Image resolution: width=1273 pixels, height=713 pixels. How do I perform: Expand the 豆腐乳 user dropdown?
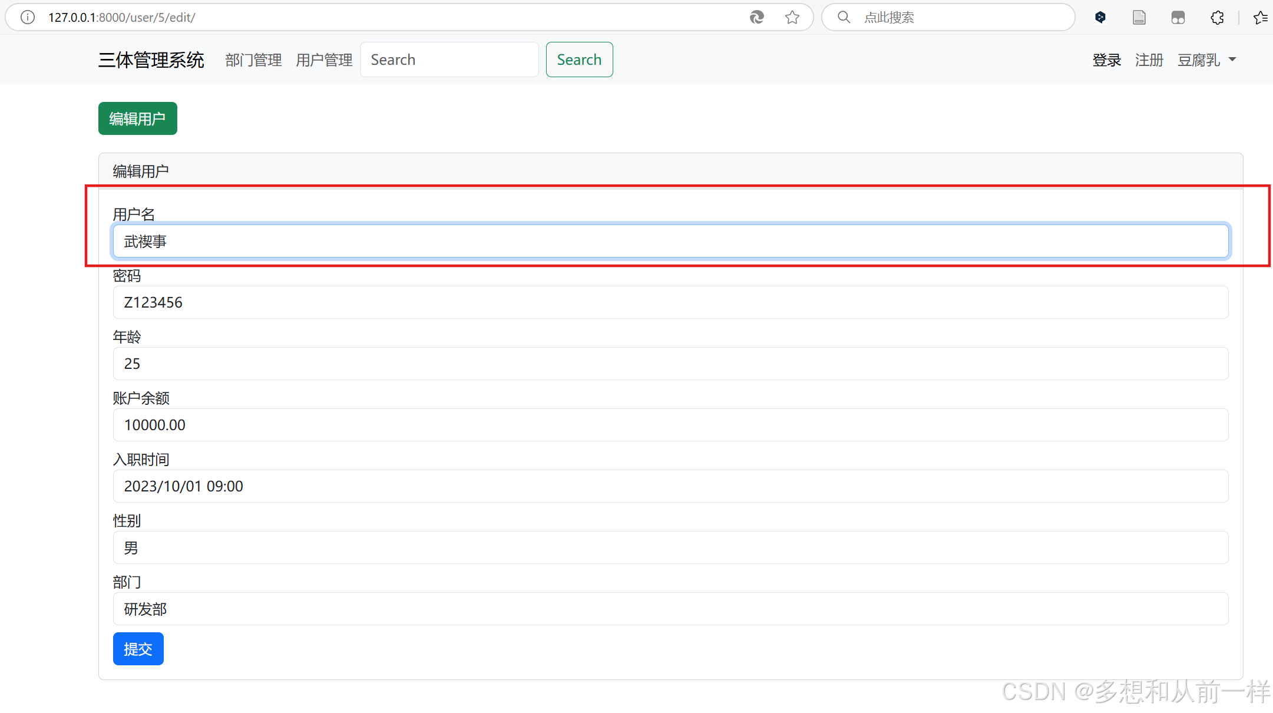1206,60
